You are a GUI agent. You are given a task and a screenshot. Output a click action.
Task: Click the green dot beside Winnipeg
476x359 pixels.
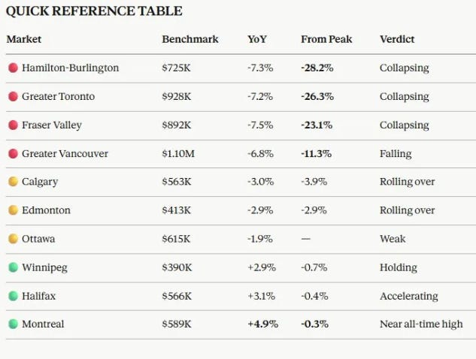(13, 267)
